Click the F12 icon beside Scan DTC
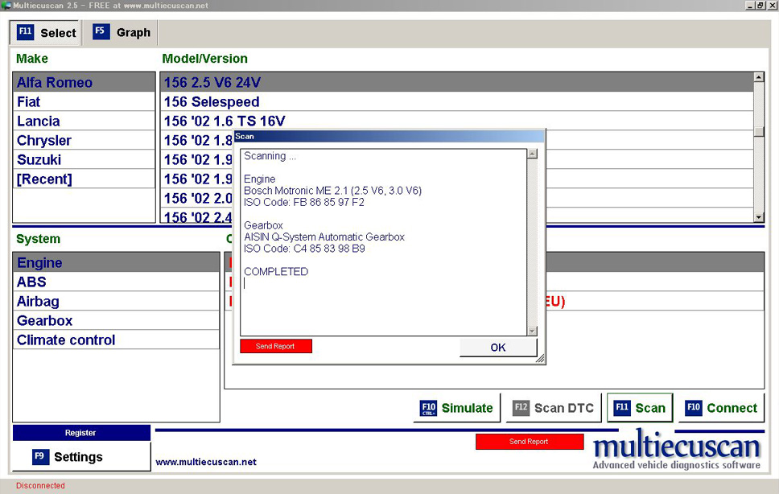 coord(521,408)
